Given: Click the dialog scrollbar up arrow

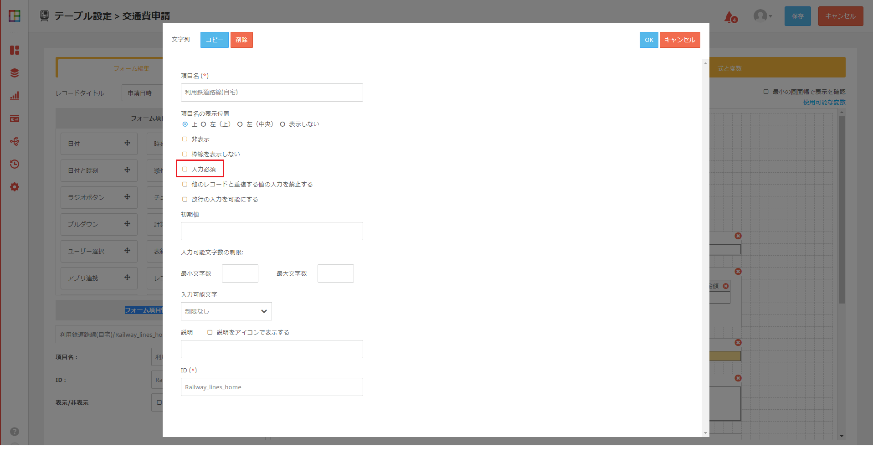Looking at the screenshot, I should pos(705,63).
